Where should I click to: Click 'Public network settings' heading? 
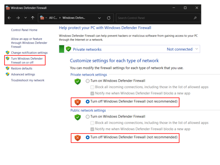pos(88,111)
